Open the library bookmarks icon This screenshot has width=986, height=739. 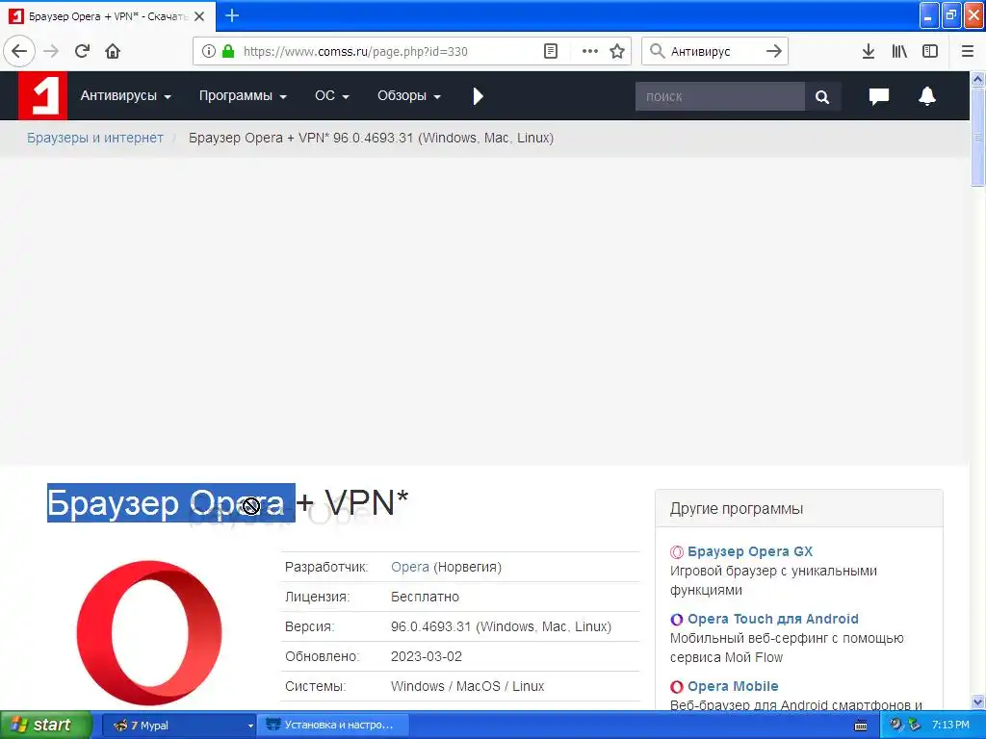point(899,51)
